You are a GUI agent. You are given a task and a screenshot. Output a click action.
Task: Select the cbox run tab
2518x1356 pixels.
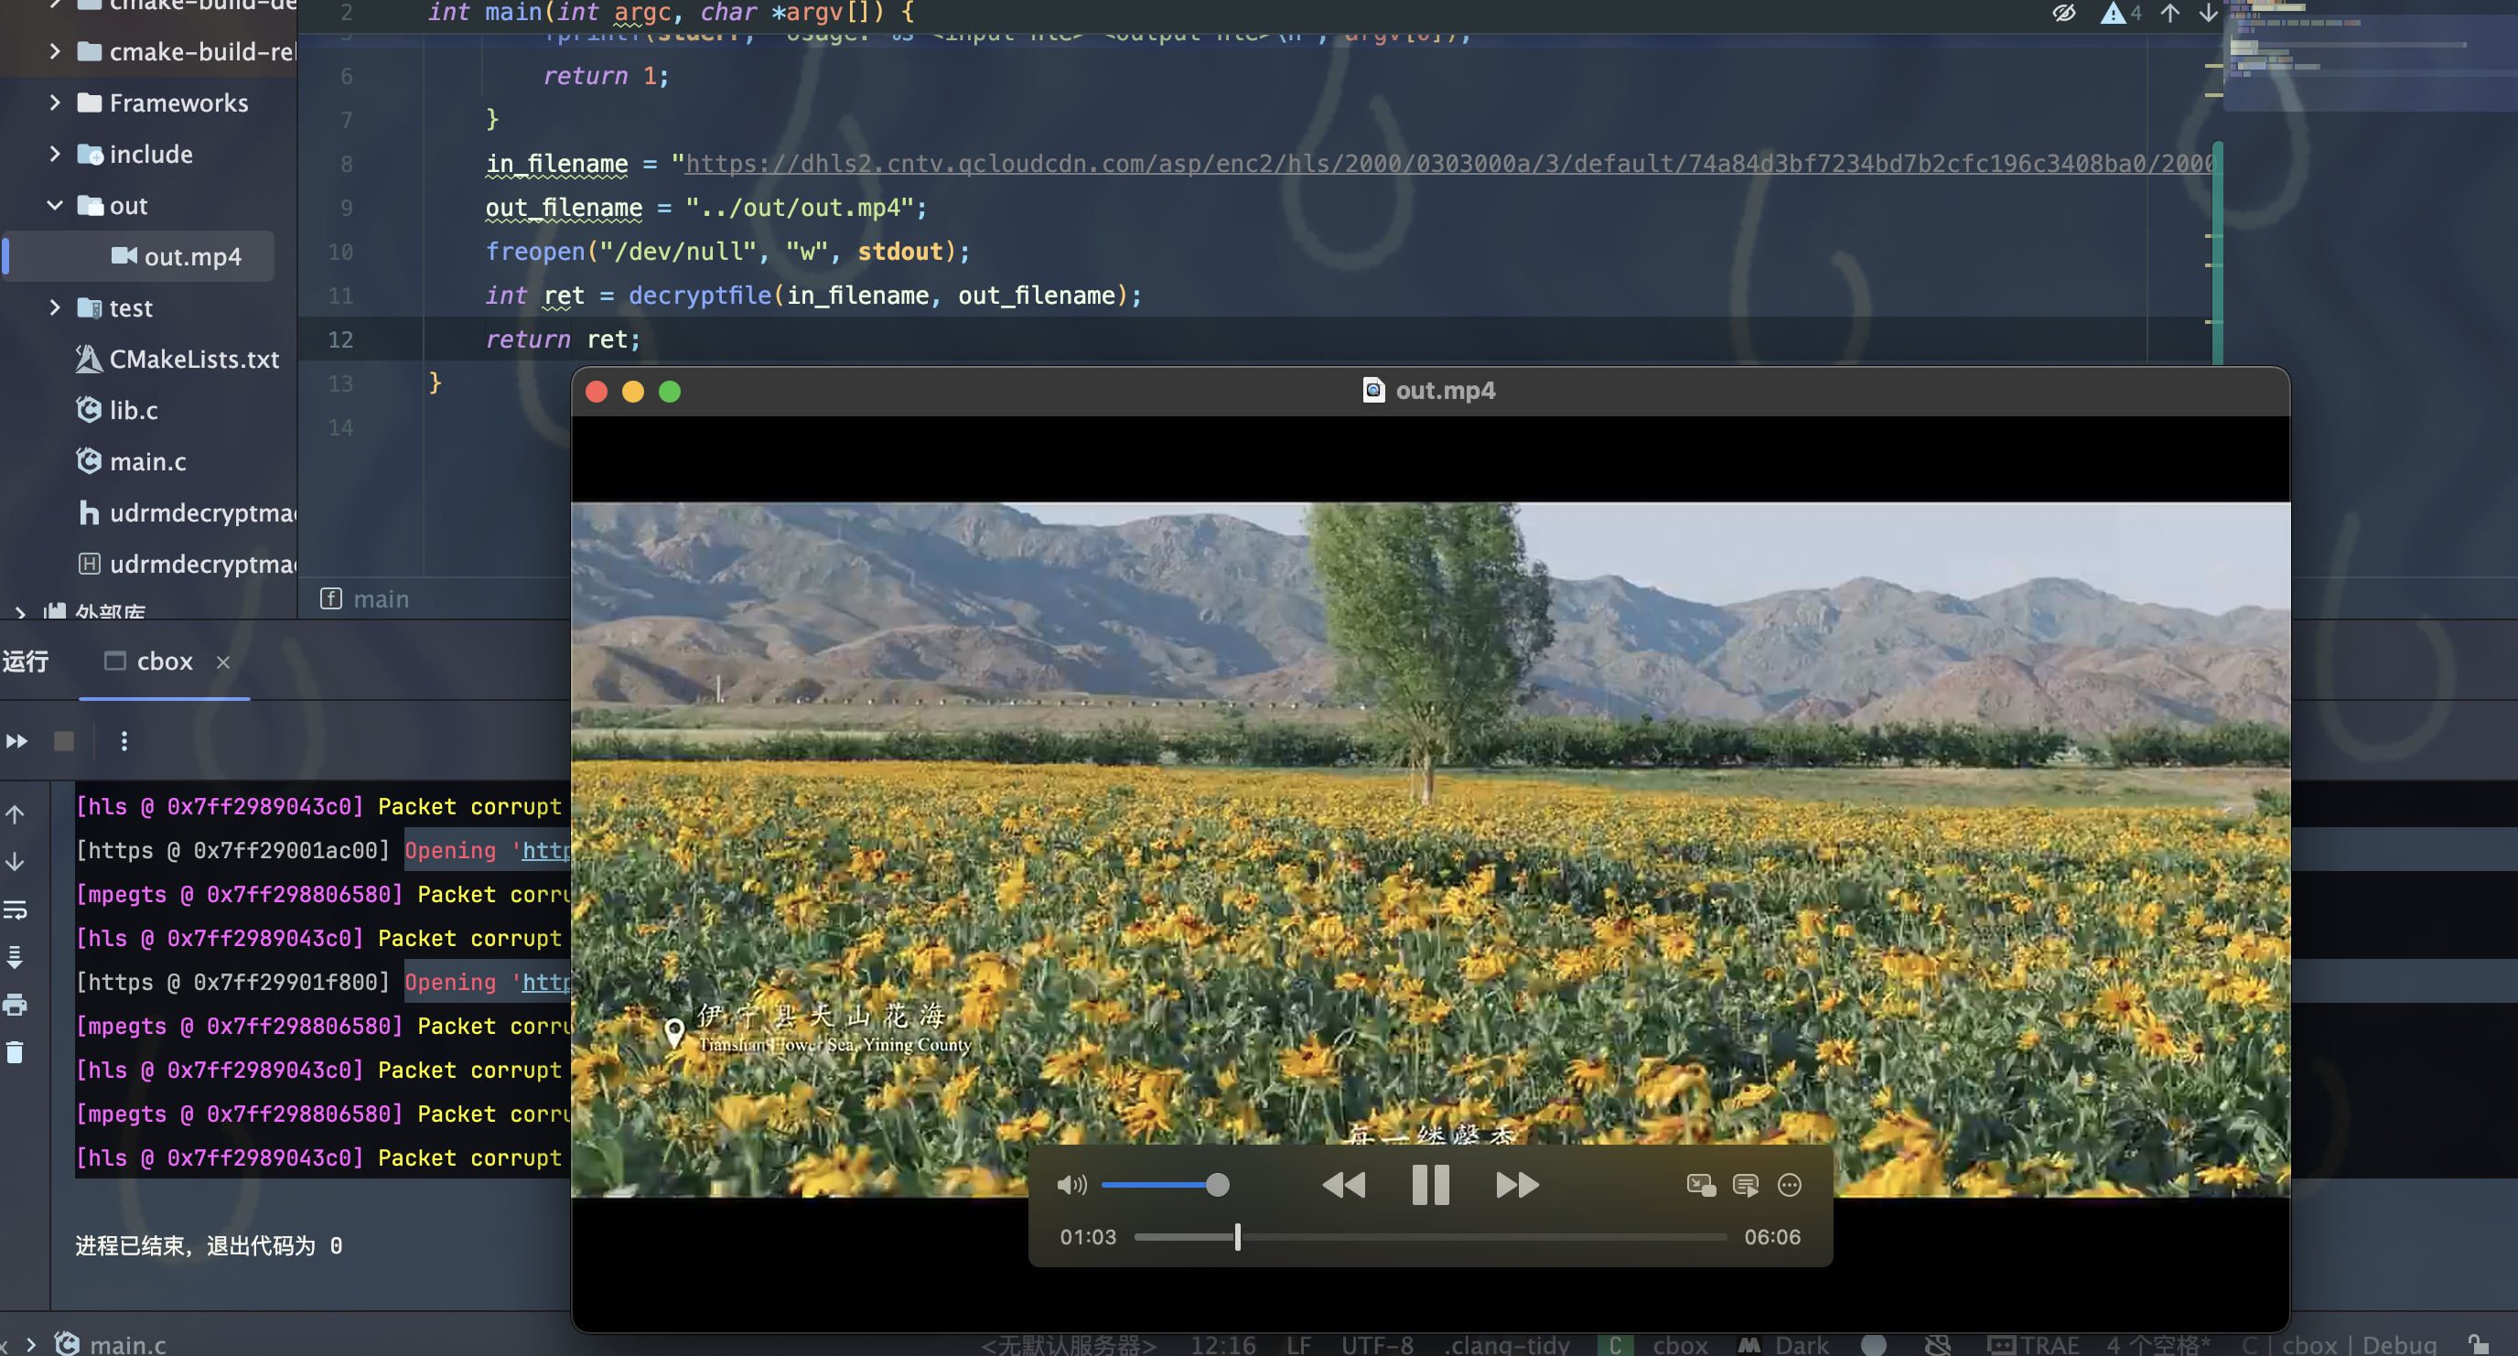pos(163,662)
